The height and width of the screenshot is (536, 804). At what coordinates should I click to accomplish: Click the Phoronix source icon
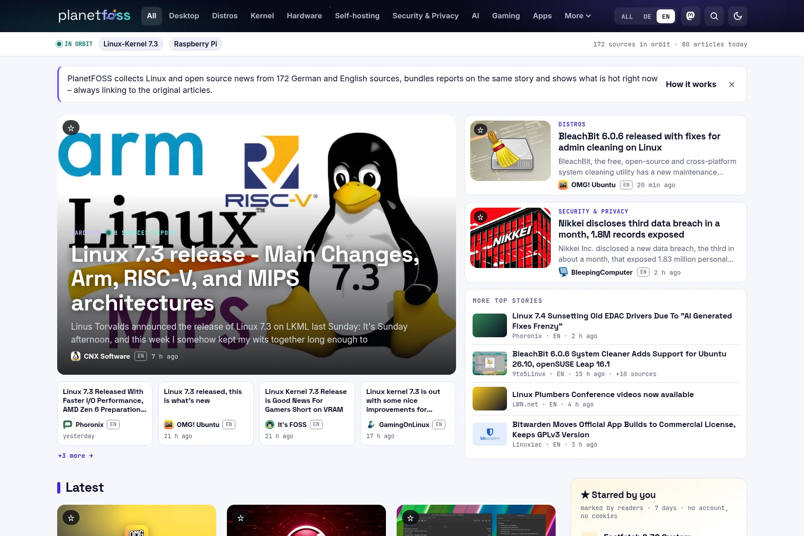click(x=67, y=424)
